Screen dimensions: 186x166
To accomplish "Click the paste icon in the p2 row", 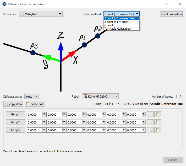I will tap(158, 122).
